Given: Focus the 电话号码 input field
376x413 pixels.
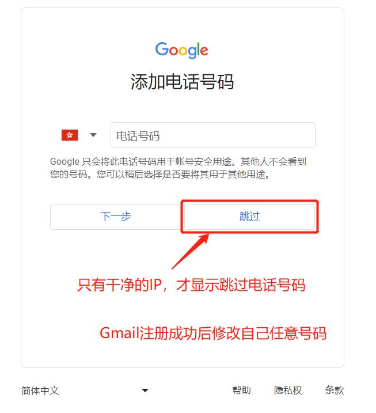Looking at the screenshot, I should (x=212, y=135).
